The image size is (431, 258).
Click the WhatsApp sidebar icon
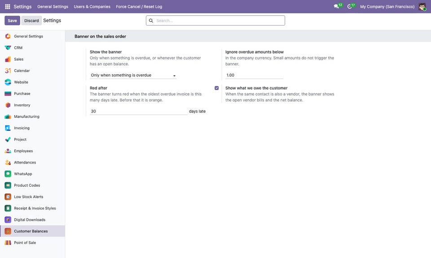(x=8, y=174)
